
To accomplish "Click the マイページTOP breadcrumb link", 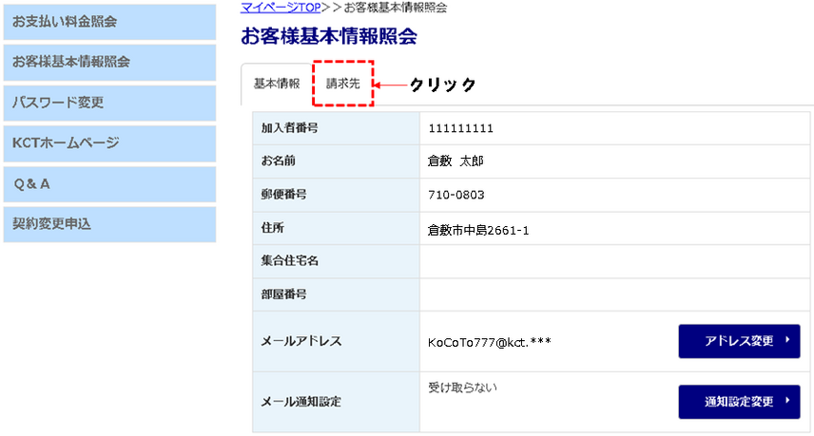I will point(281,7).
